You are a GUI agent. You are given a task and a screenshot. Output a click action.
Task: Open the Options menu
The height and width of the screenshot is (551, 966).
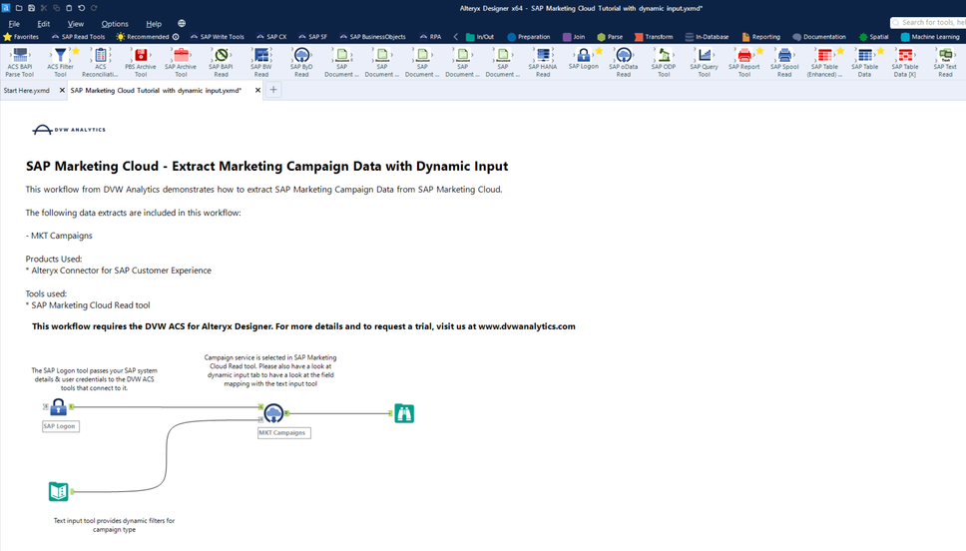pyautogui.click(x=115, y=24)
